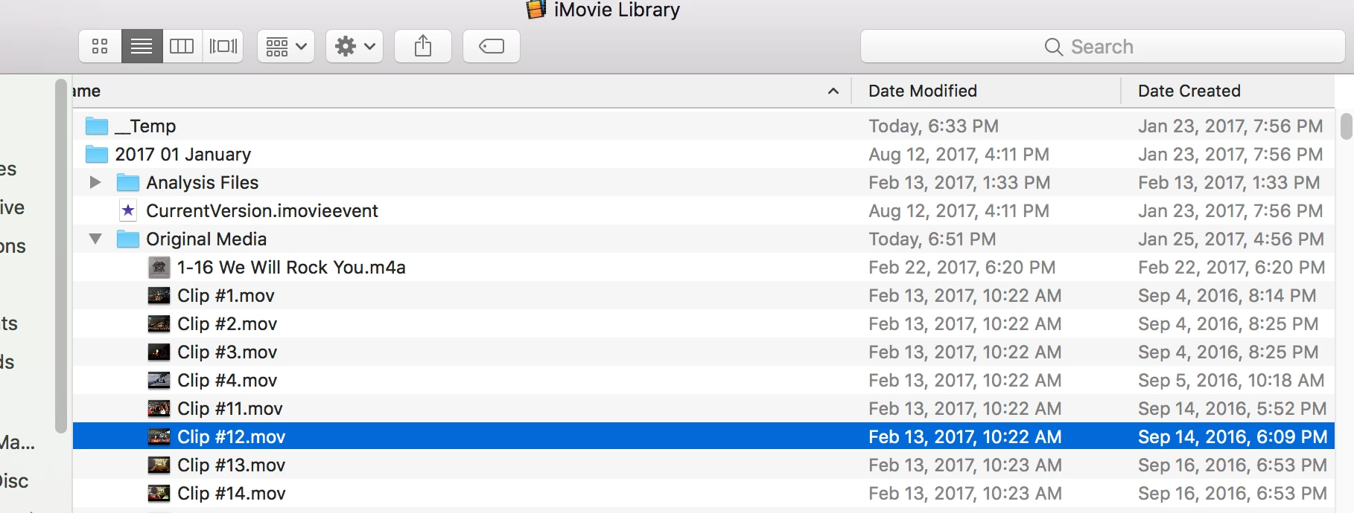
Task: Click Sep 14, 2016, 5:52 PM created date
Action: (1232, 408)
